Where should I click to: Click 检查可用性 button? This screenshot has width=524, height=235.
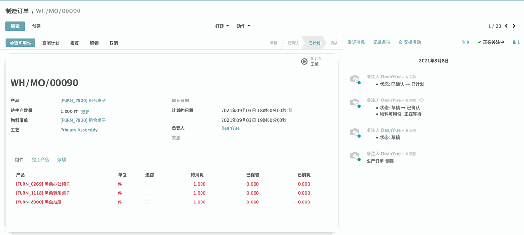tap(21, 43)
